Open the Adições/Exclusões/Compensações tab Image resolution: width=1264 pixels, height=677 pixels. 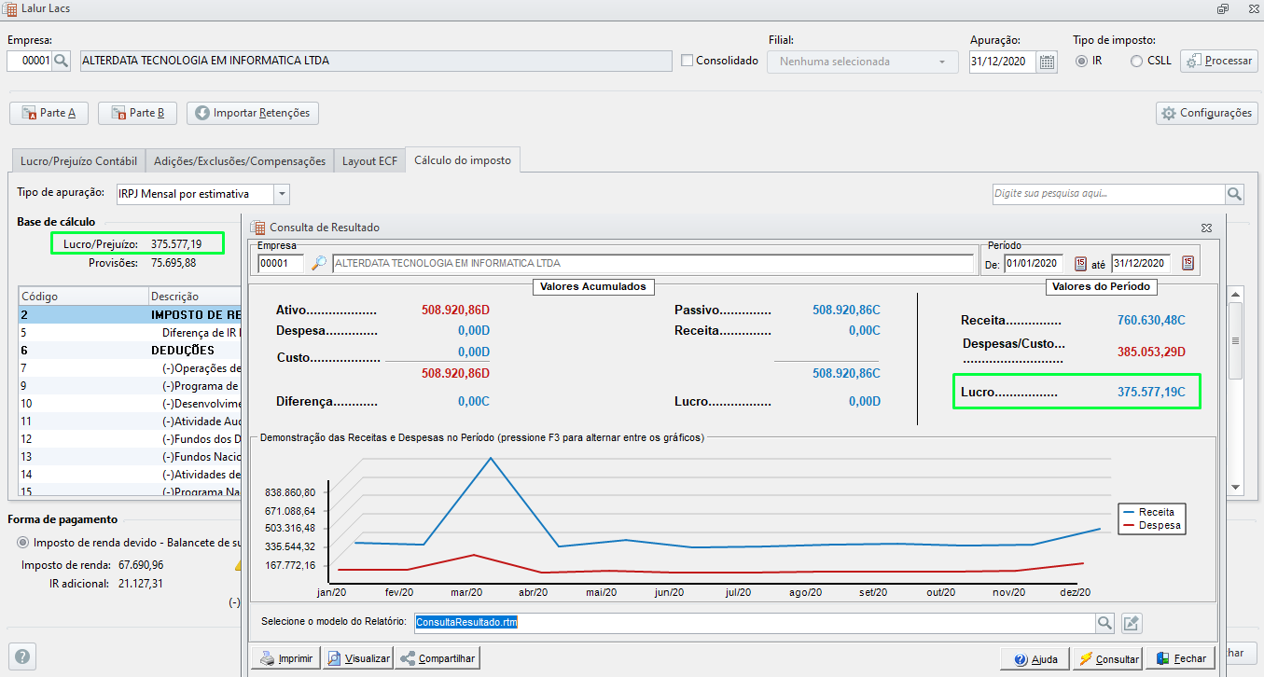pyautogui.click(x=240, y=161)
